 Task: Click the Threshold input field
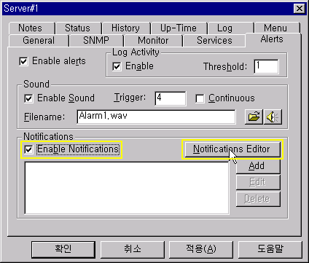tap(266, 66)
